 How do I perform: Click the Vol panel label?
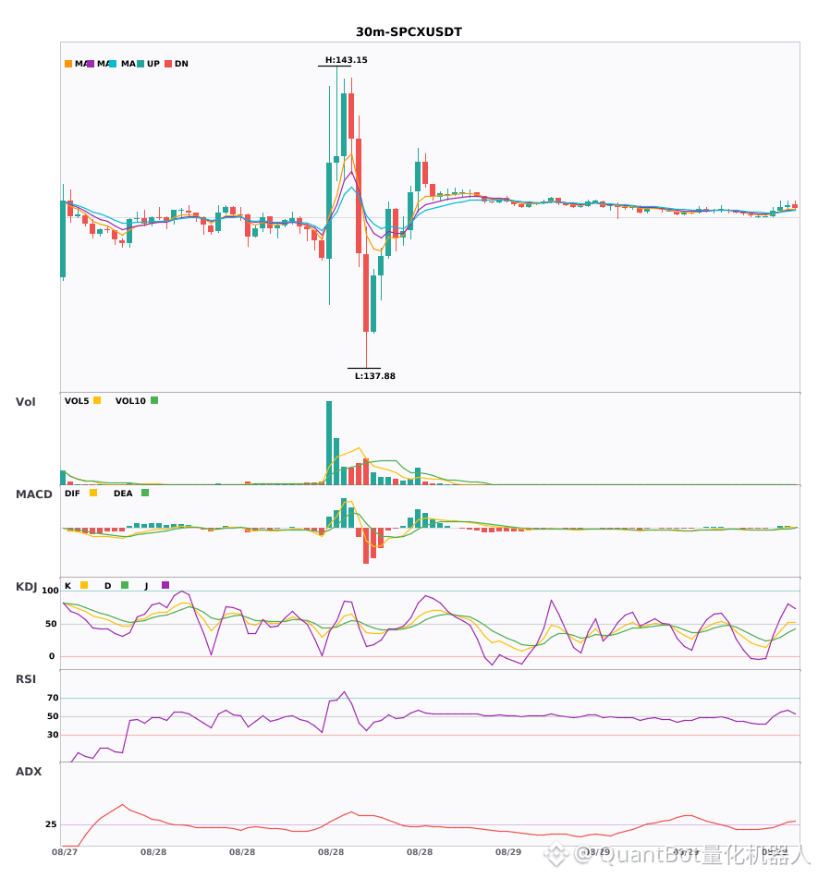[x=26, y=402]
